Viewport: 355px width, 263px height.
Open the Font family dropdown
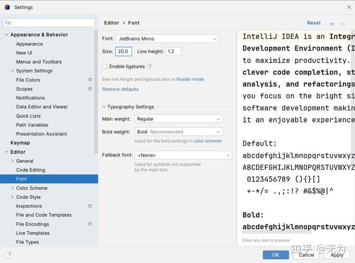[167, 38]
